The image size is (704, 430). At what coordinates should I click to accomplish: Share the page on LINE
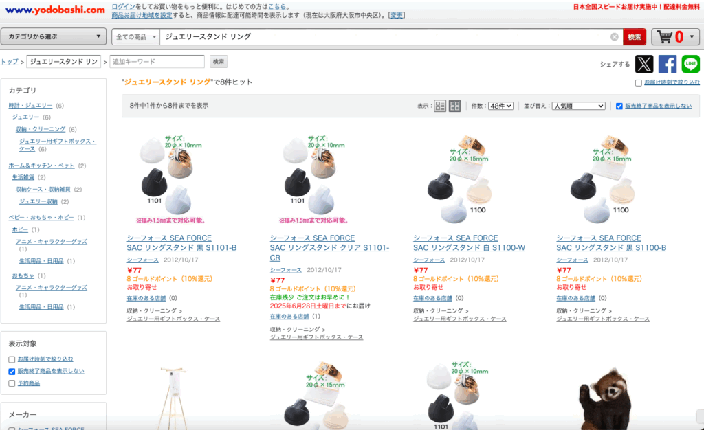point(690,64)
